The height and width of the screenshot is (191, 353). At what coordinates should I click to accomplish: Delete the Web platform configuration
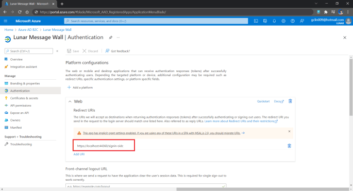click(x=290, y=101)
